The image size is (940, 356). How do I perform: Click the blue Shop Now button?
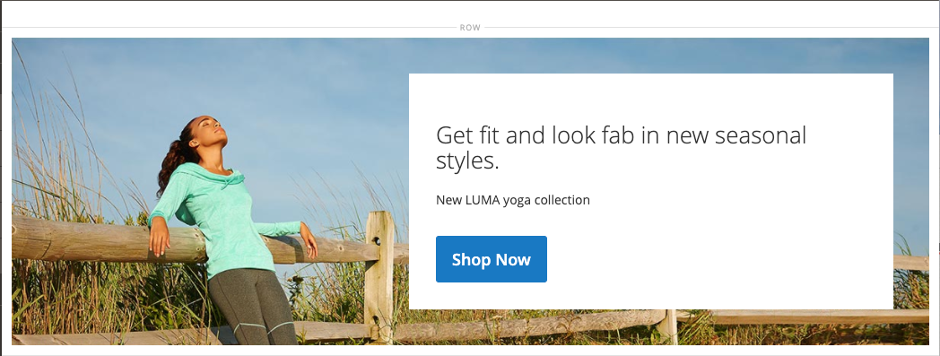[x=491, y=259]
